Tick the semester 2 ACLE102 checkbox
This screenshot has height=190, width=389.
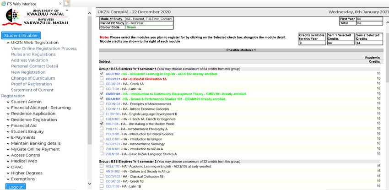102,166
